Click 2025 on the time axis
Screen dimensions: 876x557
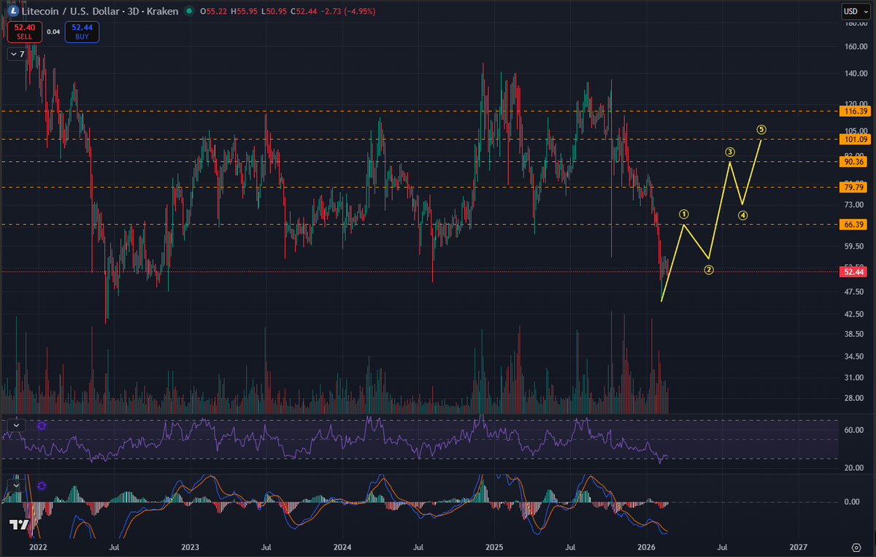tap(494, 546)
